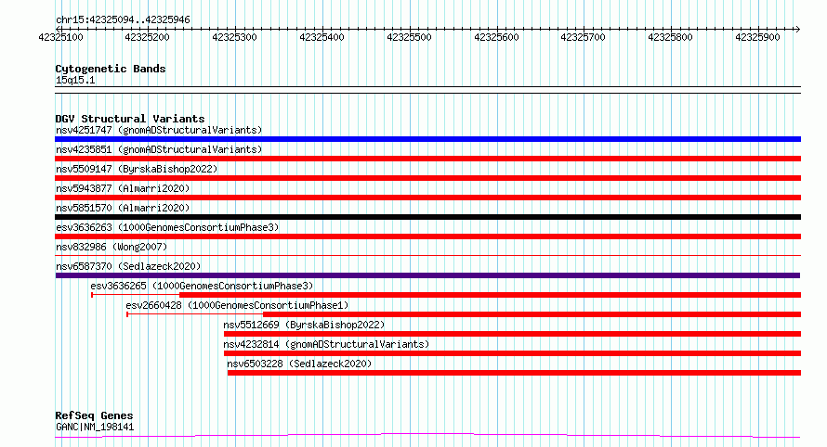Click the nsv832986 Wong2007 label
This screenshot has height=447, width=827.
click(112, 247)
